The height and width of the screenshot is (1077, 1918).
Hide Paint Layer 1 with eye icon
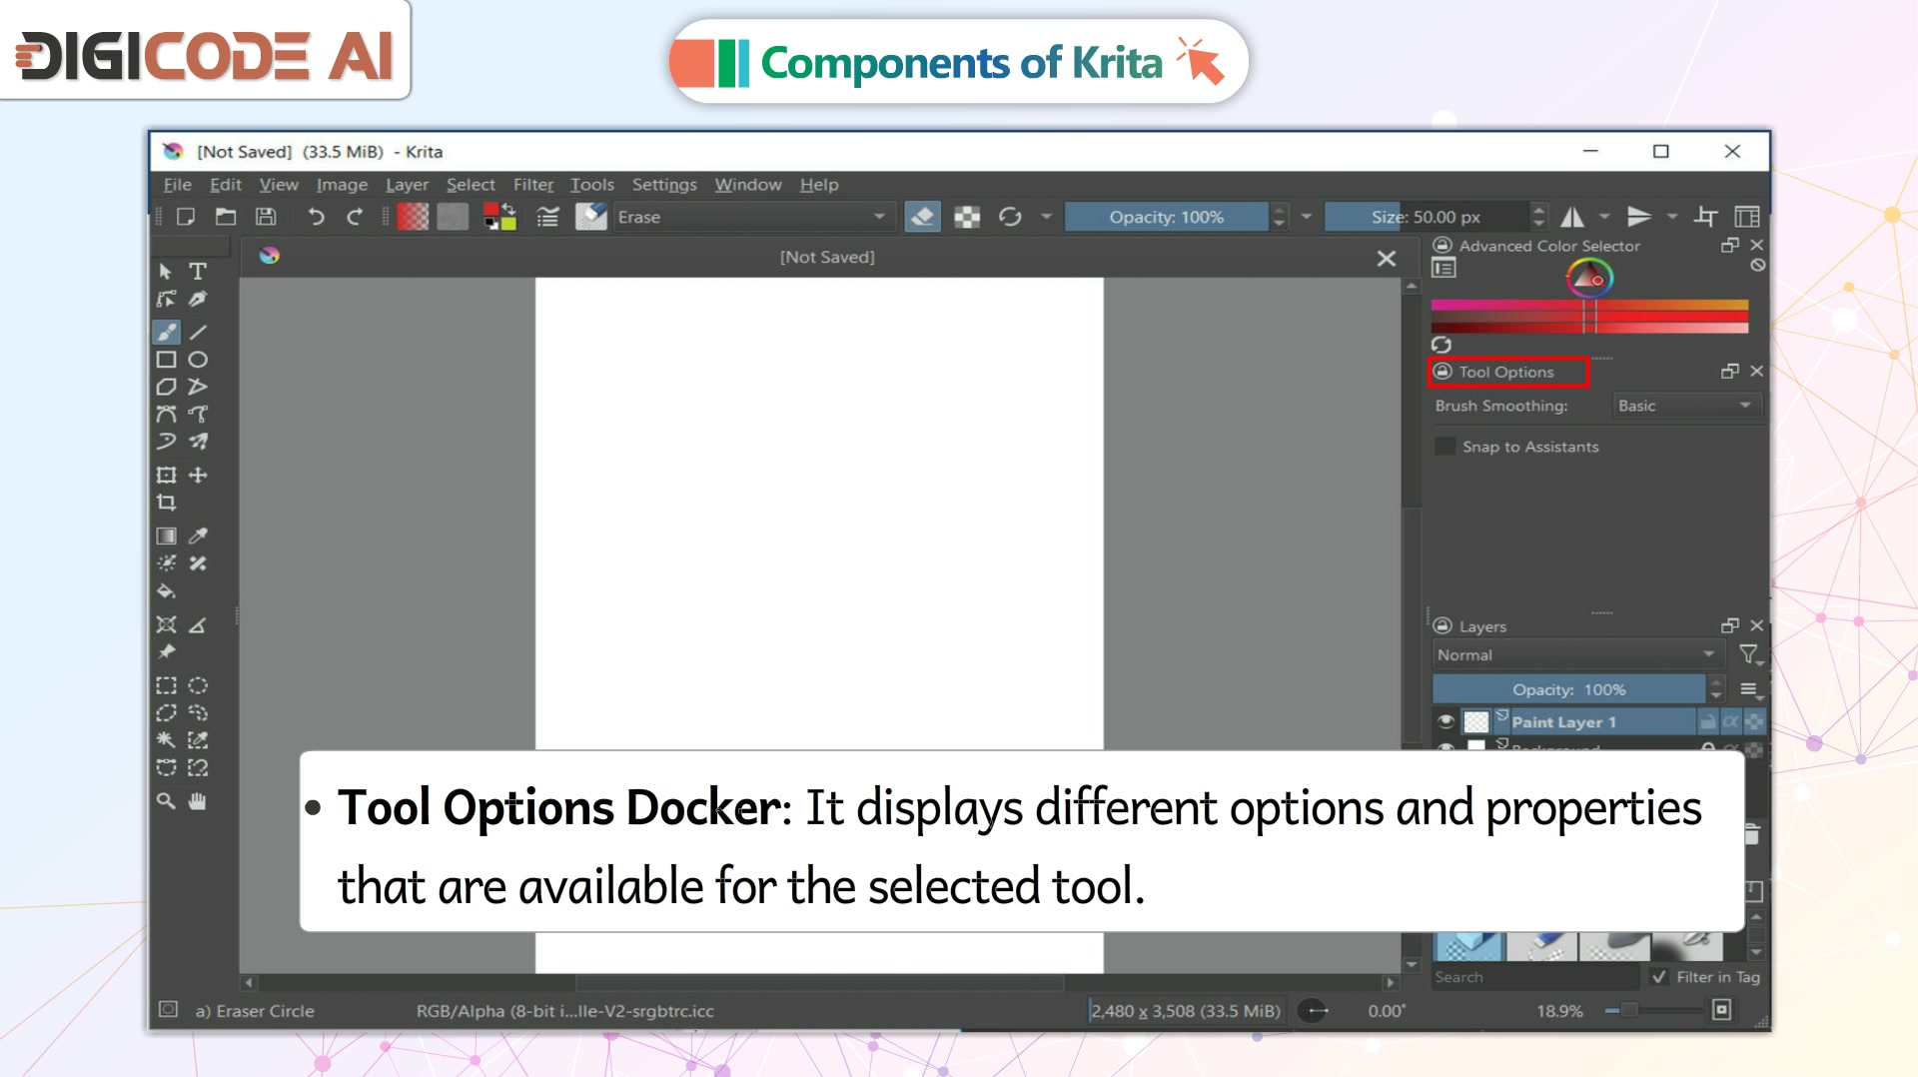pos(1445,721)
